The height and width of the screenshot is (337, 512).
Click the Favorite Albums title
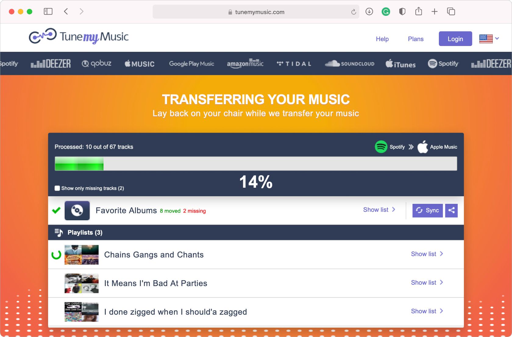tap(126, 211)
